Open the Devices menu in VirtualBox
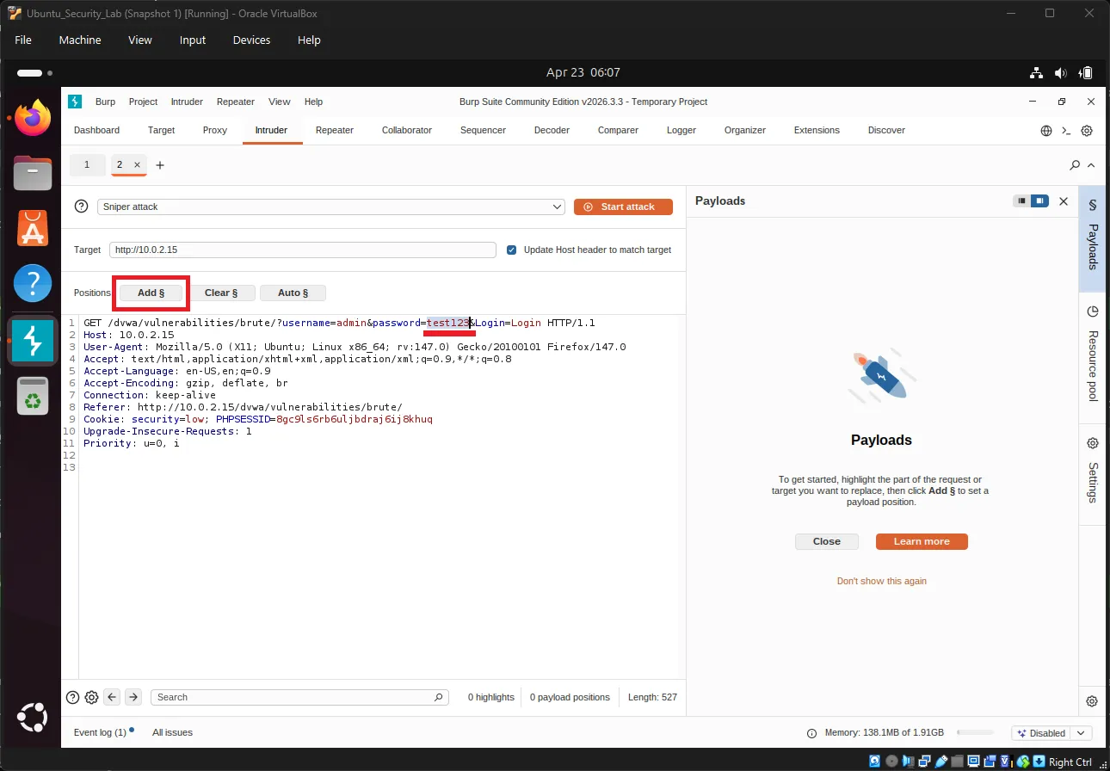 pyautogui.click(x=251, y=40)
